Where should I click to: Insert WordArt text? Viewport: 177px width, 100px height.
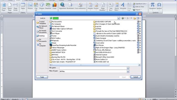[123, 7]
